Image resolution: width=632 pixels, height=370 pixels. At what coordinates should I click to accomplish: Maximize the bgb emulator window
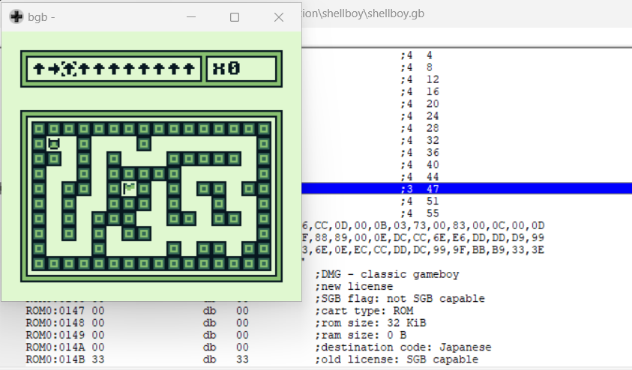(235, 16)
